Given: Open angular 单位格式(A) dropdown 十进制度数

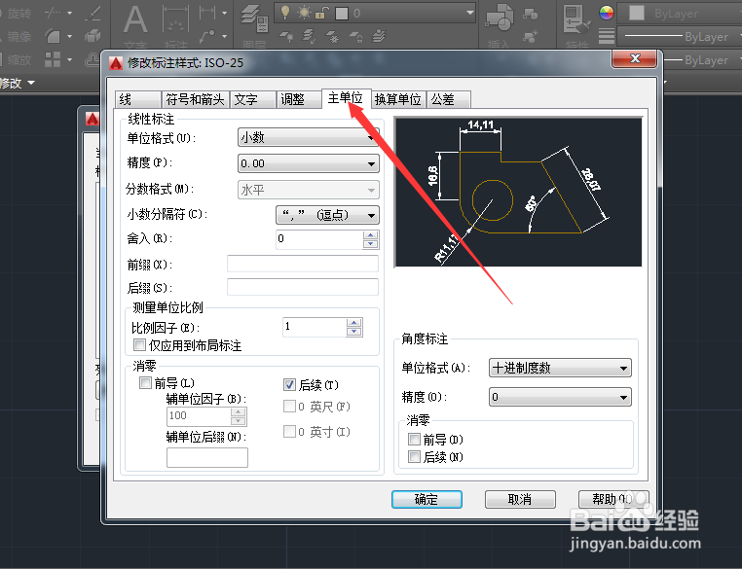Looking at the screenshot, I should pos(560,368).
